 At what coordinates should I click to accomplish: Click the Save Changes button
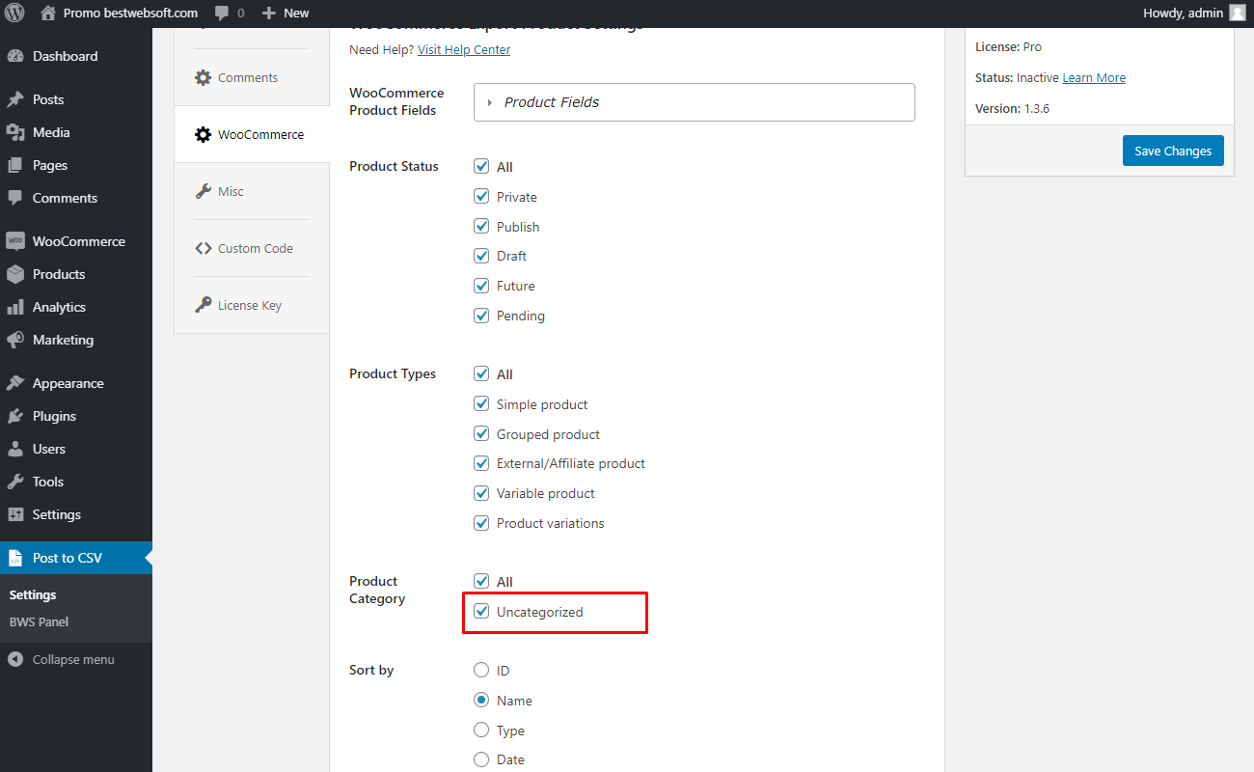[x=1173, y=151]
